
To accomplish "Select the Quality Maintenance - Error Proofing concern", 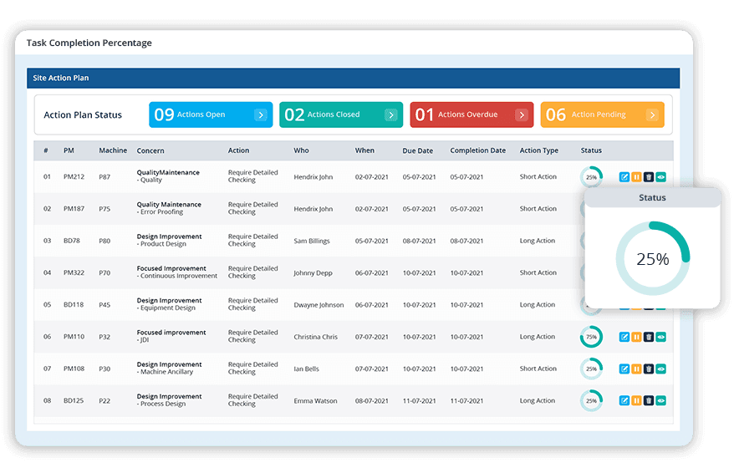I will pyautogui.click(x=169, y=208).
